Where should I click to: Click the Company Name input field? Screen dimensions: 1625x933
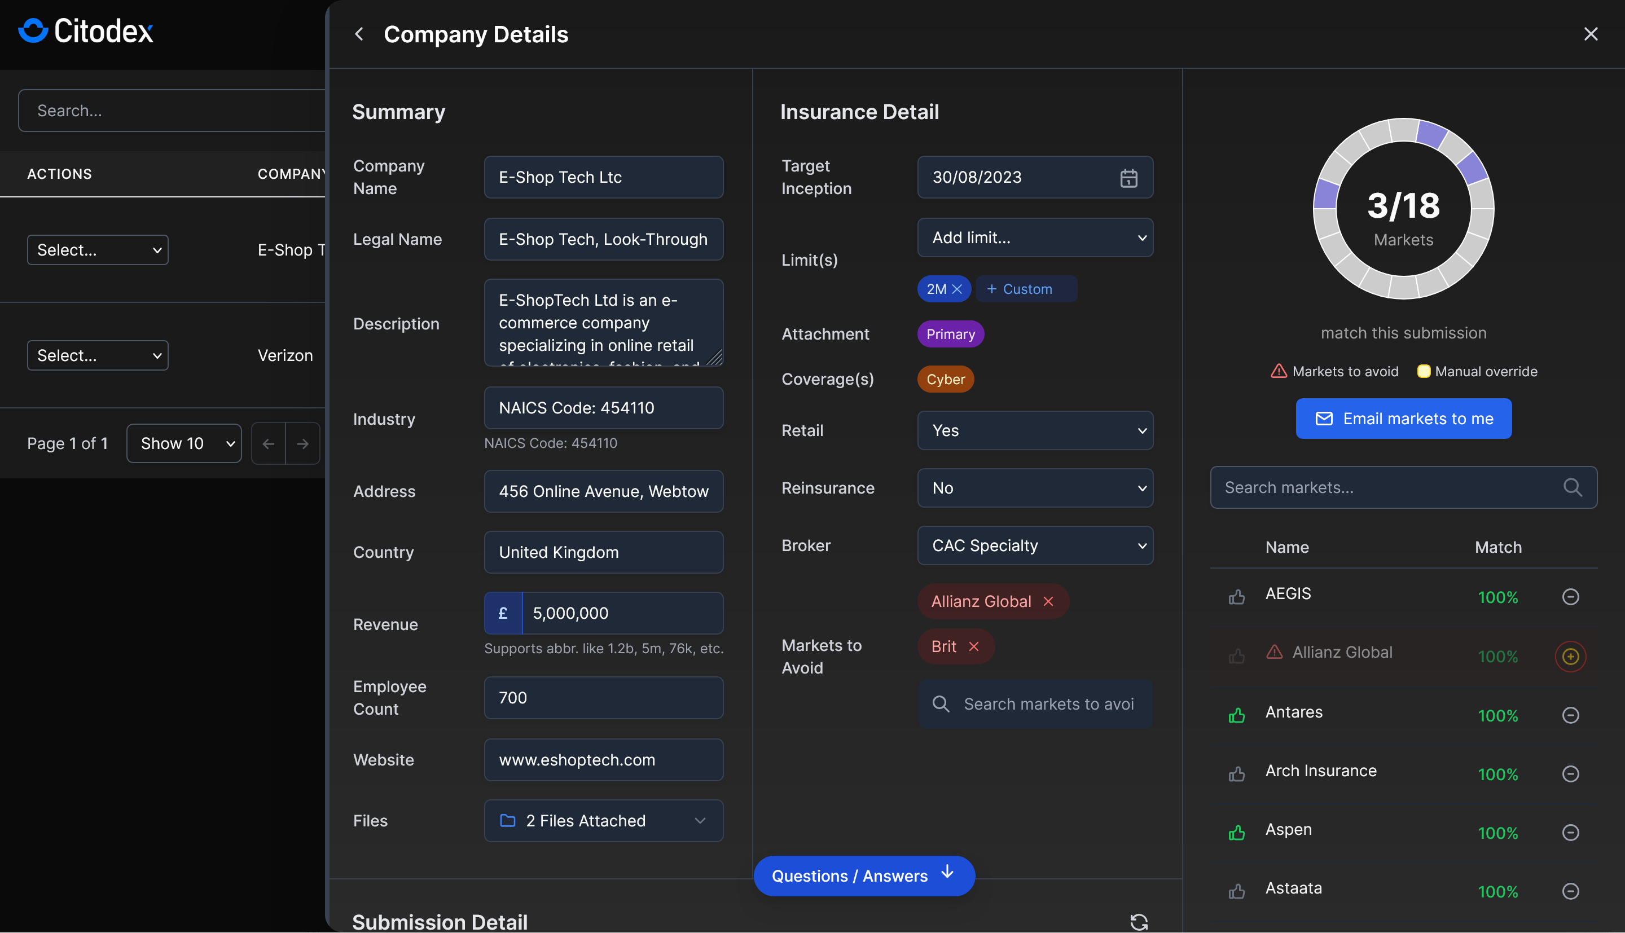point(604,178)
